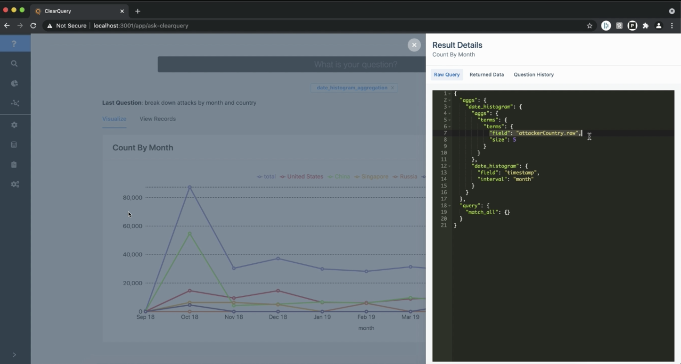Hide the Singapore series in legend

point(371,177)
